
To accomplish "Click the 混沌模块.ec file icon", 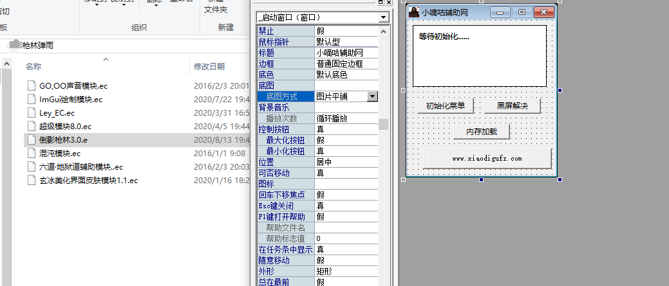I will (x=32, y=154).
